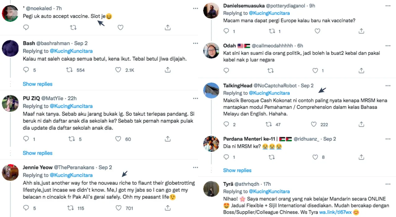Like Jennie Yeow's nouveau riche tweet
Screen dimensions: 396x217
tap(118, 208)
